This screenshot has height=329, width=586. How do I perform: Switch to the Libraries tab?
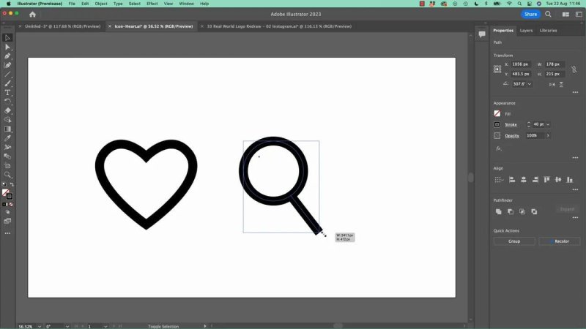tap(548, 31)
